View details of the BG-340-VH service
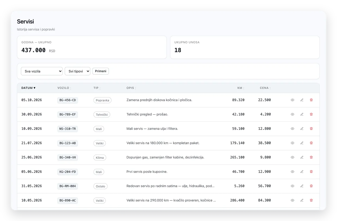This screenshot has width=337, height=221. pyautogui.click(x=292, y=157)
